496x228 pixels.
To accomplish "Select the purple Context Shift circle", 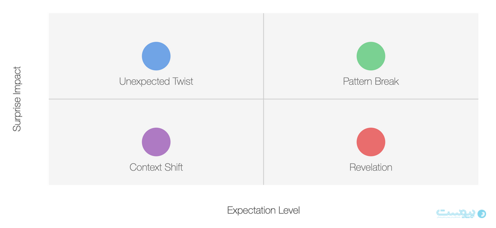I will [156, 142].
